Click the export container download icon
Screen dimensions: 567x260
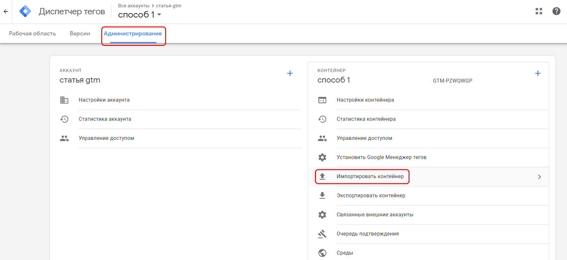click(322, 196)
